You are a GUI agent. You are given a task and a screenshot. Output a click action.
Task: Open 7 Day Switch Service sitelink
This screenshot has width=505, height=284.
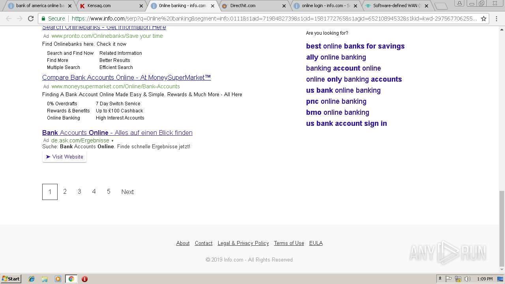pyautogui.click(x=118, y=104)
